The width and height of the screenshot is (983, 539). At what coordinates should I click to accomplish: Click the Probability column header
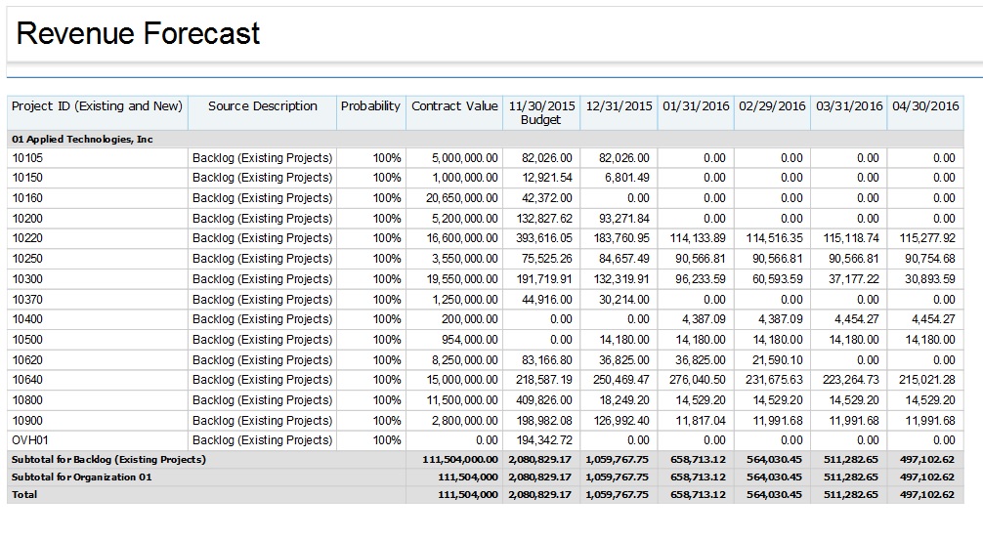point(370,106)
